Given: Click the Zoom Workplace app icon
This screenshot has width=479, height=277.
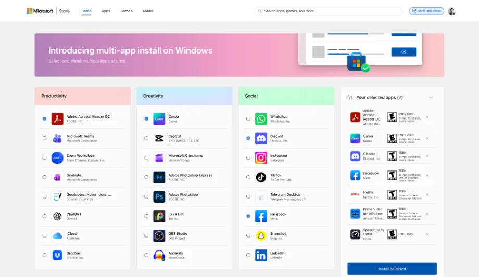Looking at the screenshot, I should (x=57, y=158).
